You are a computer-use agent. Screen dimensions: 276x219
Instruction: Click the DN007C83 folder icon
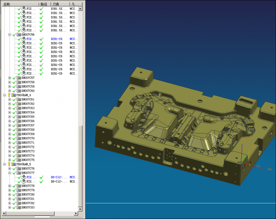18,207
